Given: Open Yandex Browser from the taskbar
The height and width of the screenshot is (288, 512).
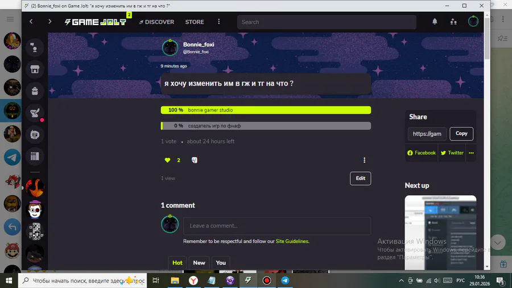Looking at the screenshot, I should 193,281.
